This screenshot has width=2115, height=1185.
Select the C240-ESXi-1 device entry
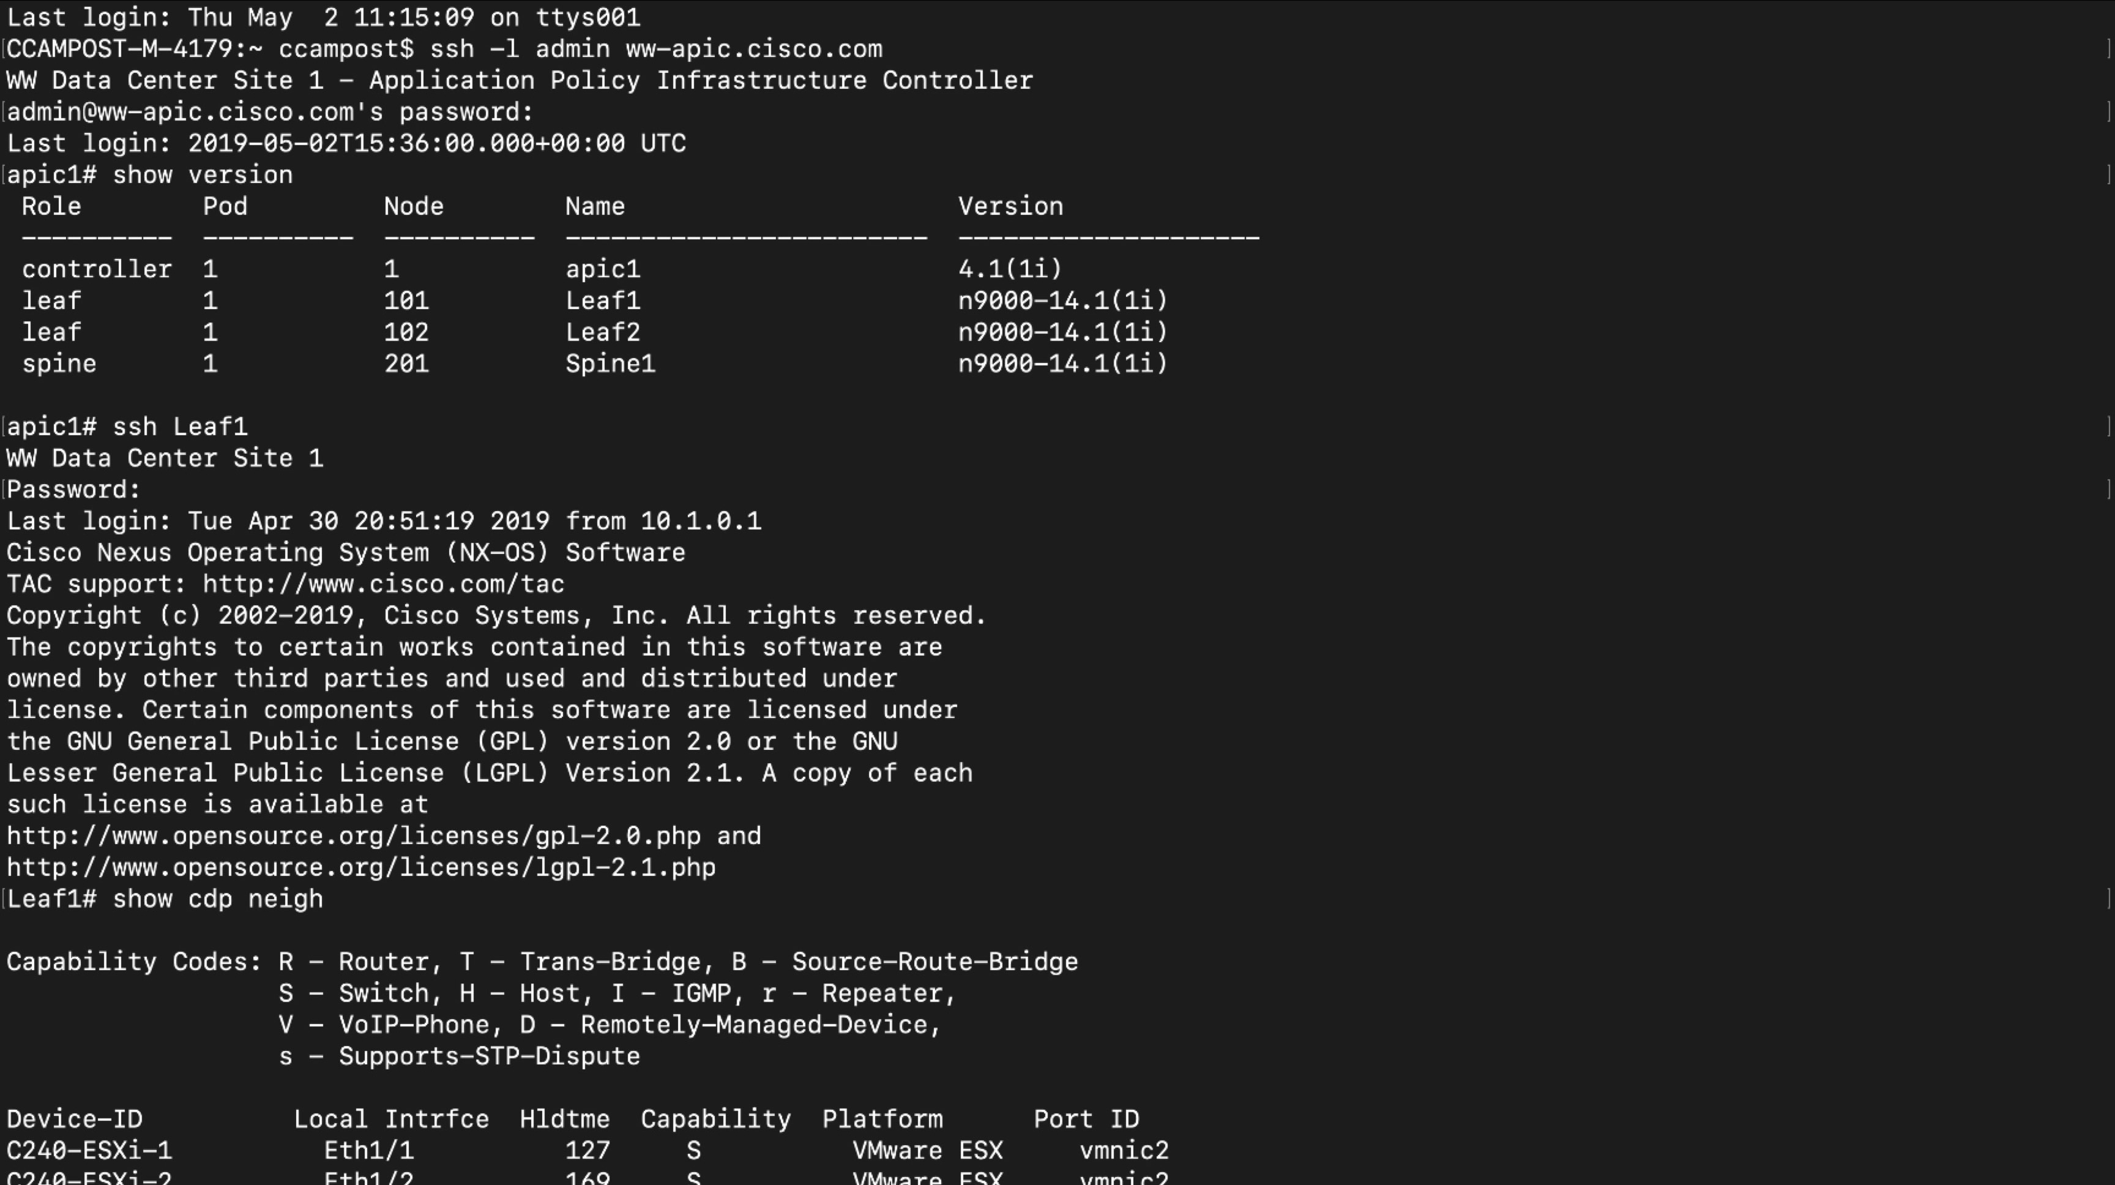tap(89, 1151)
